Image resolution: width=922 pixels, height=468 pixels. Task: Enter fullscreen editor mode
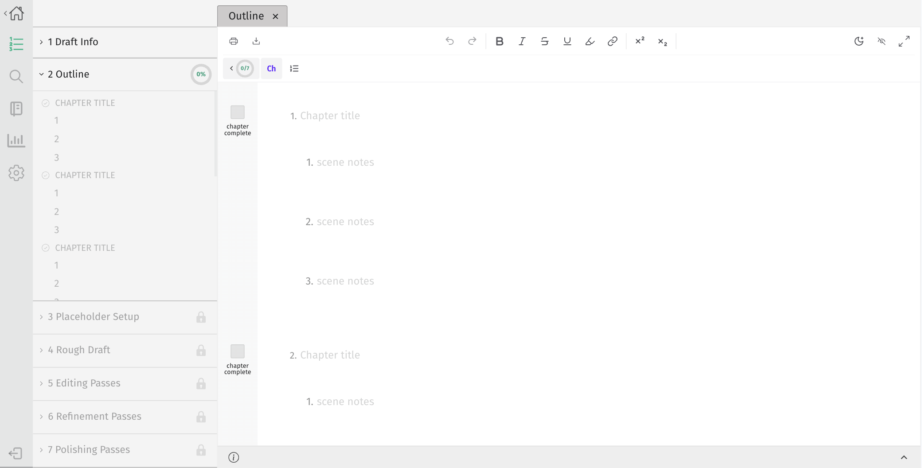pyautogui.click(x=904, y=41)
